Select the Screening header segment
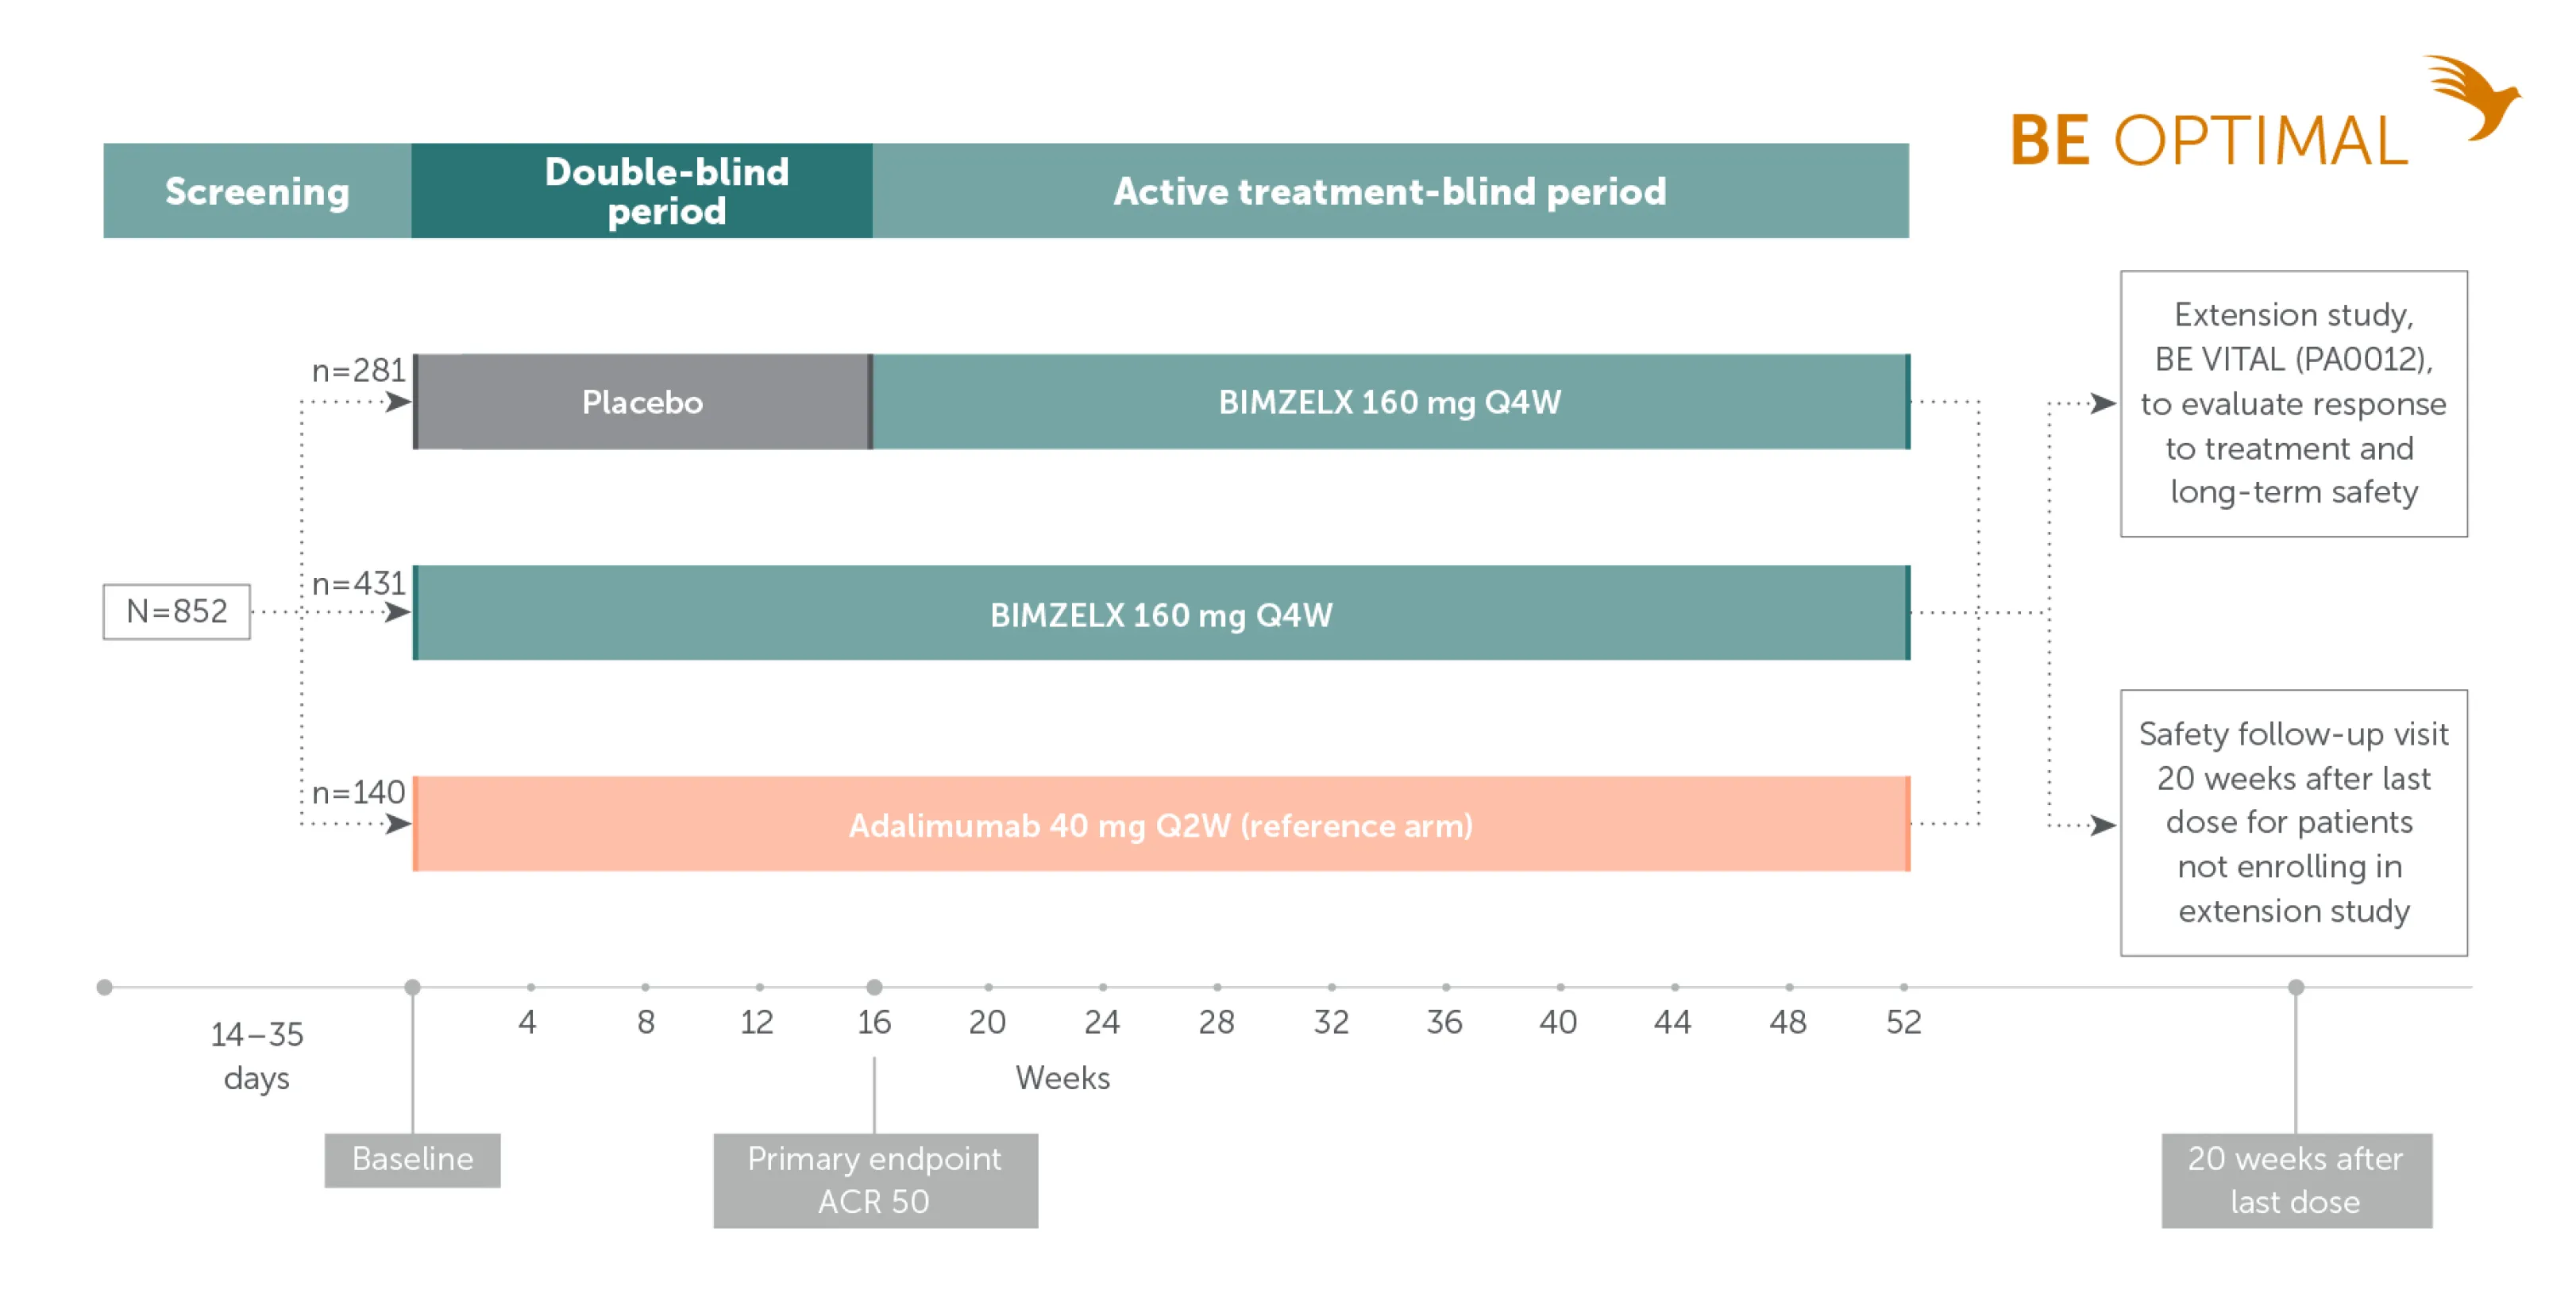2576x1290 pixels. tap(257, 191)
